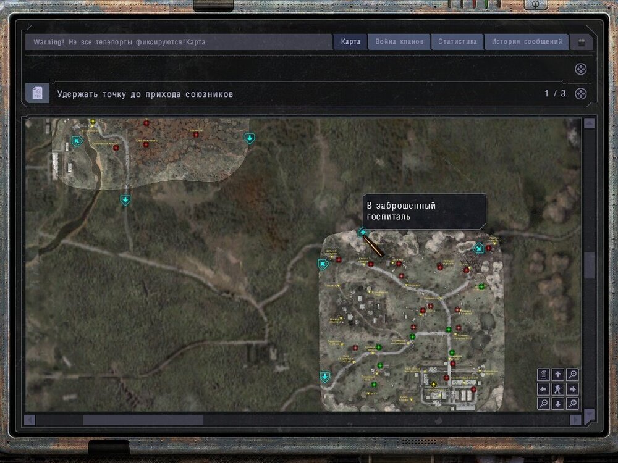The height and width of the screenshot is (463, 618).
Task: Click the small icon right of История сообщений
Action: (x=582, y=43)
